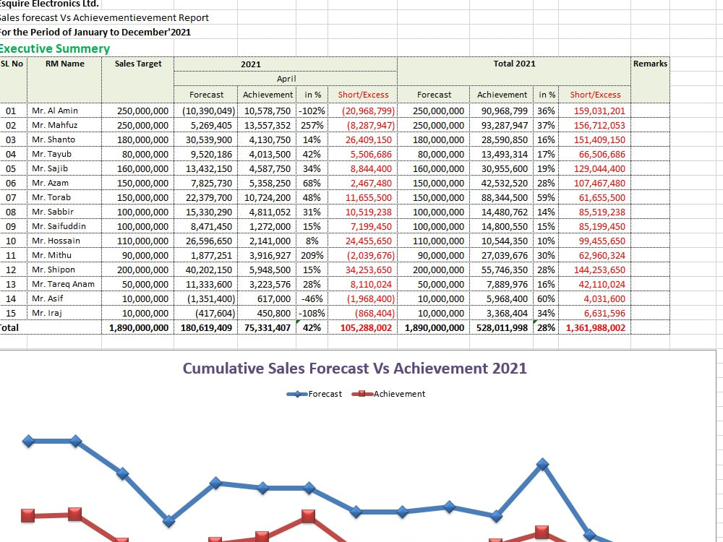Select the Executive Summery heading cell

point(54,48)
